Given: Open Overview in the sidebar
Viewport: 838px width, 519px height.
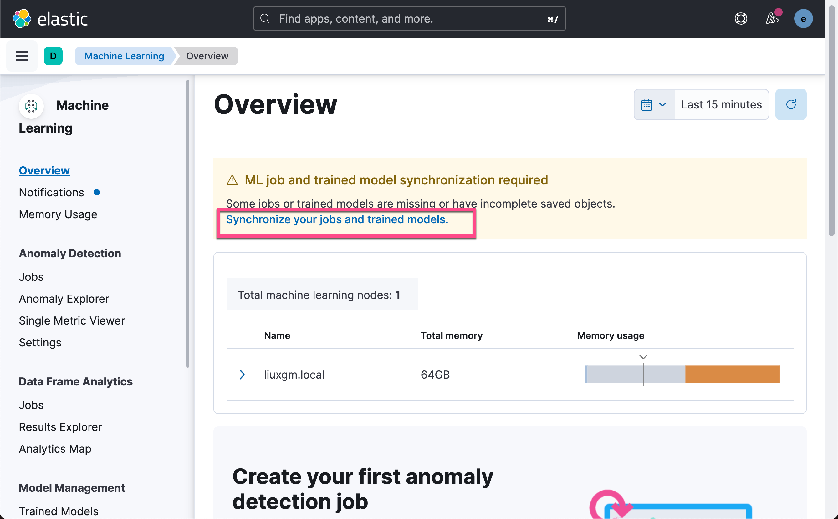Looking at the screenshot, I should pyautogui.click(x=44, y=171).
